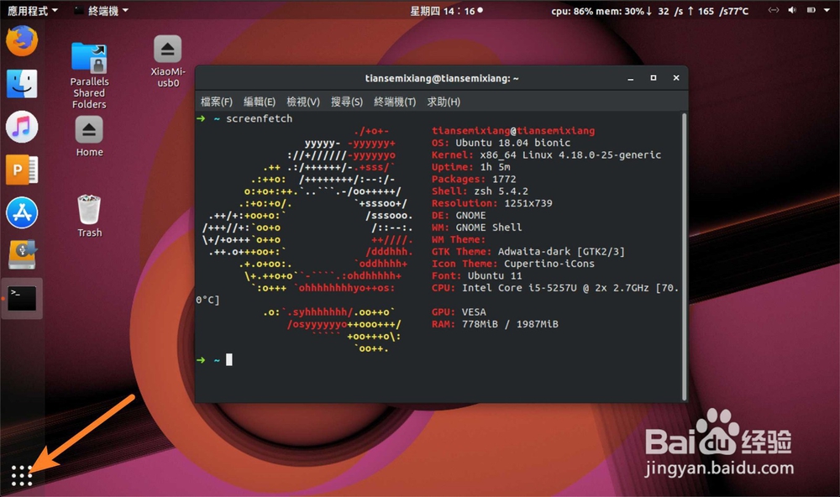
Task: Click the 'Font: Ubuntu 11' line
Action: 477,276
